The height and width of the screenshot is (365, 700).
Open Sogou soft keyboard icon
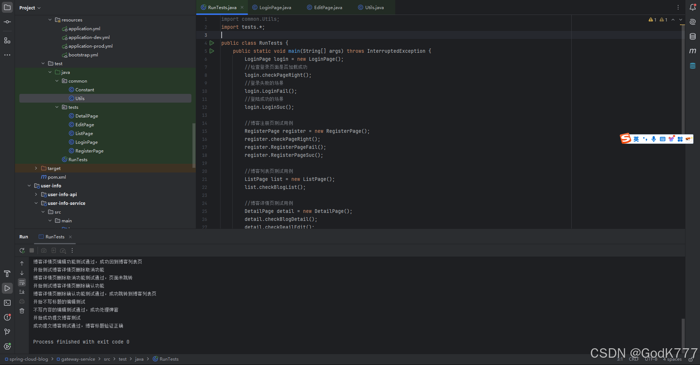pyautogui.click(x=662, y=139)
